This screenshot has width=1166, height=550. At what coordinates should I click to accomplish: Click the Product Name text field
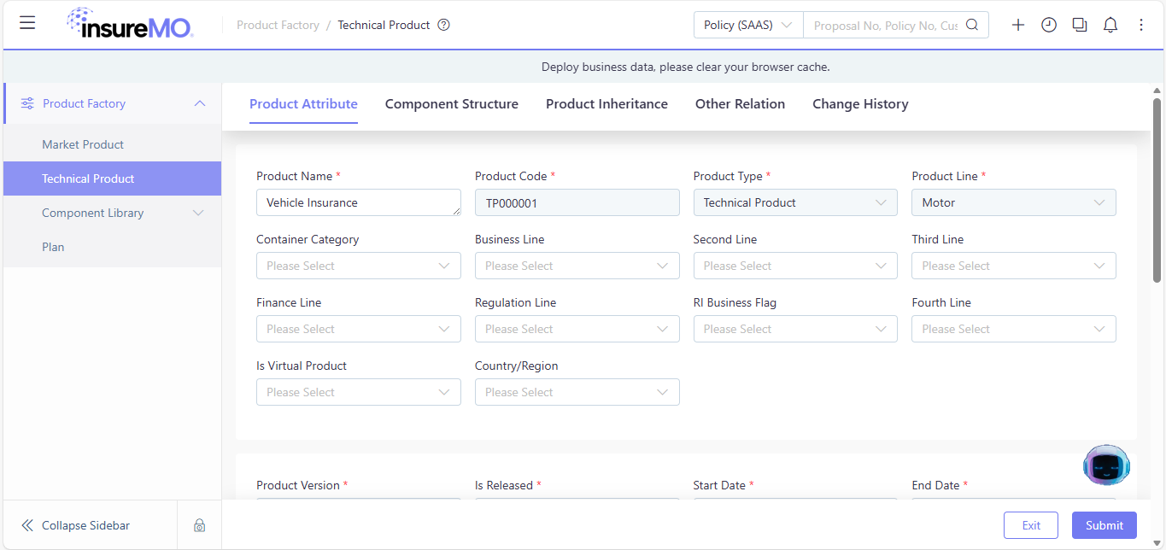[359, 202]
